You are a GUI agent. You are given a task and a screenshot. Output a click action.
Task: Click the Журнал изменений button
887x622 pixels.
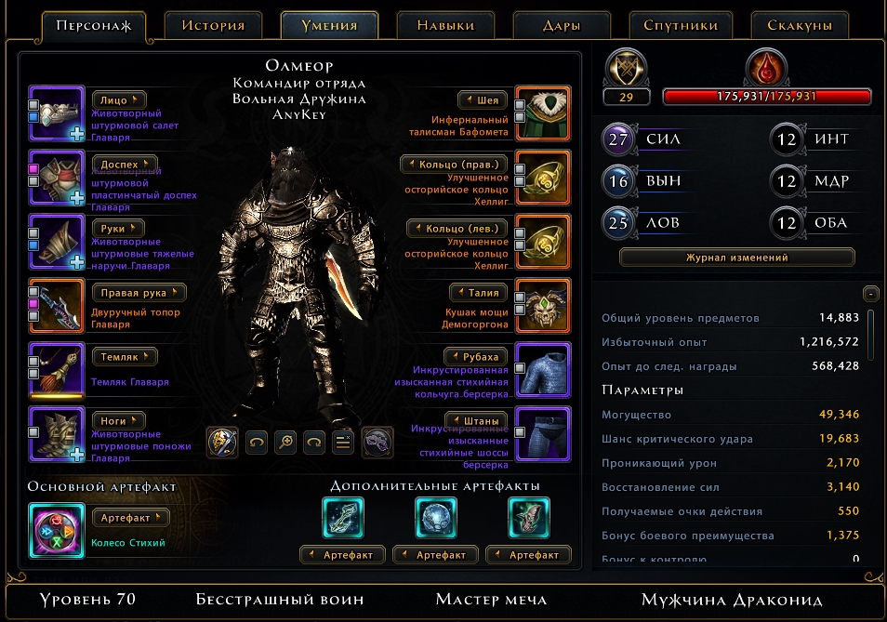tap(736, 258)
